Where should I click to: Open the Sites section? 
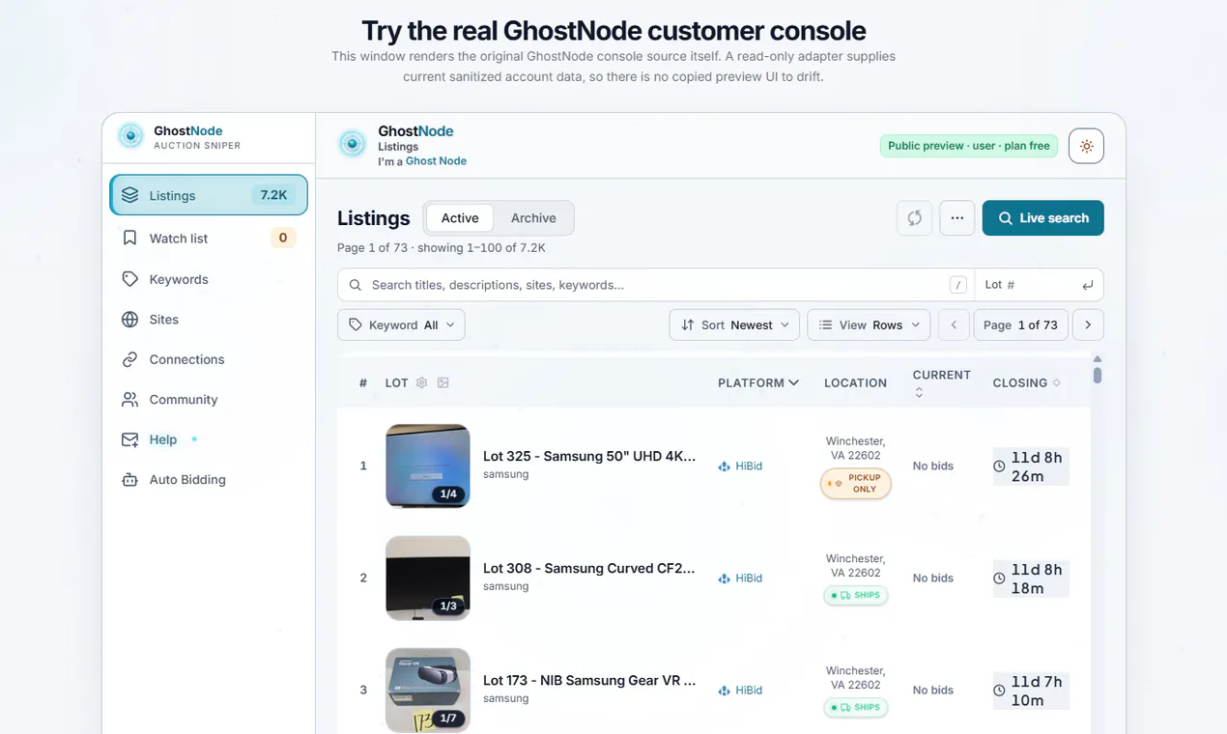209,319
